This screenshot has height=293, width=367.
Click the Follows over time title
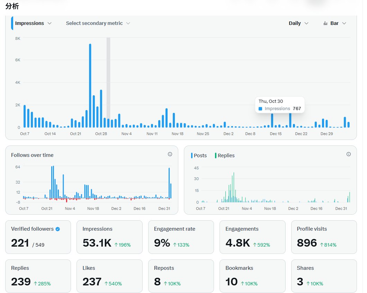tap(32, 155)
